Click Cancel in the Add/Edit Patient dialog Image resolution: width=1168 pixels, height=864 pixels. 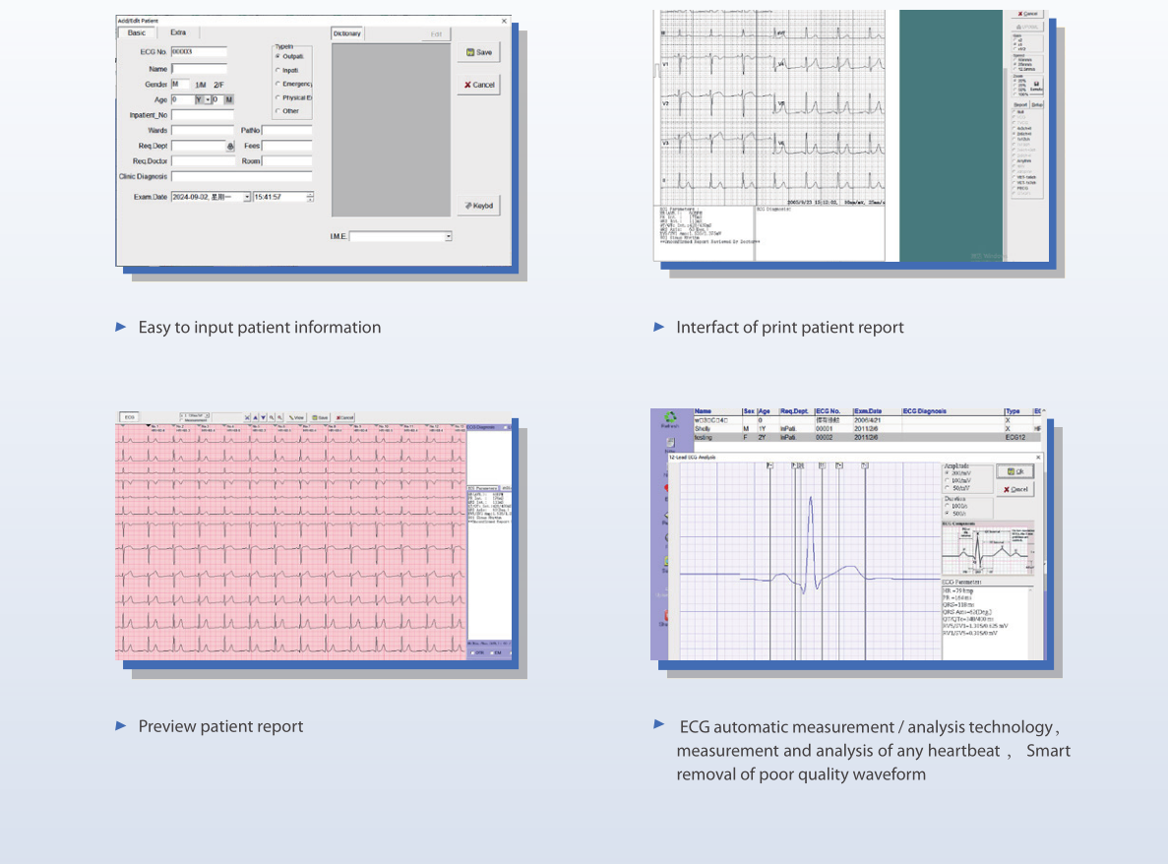[x=478, y=85]
